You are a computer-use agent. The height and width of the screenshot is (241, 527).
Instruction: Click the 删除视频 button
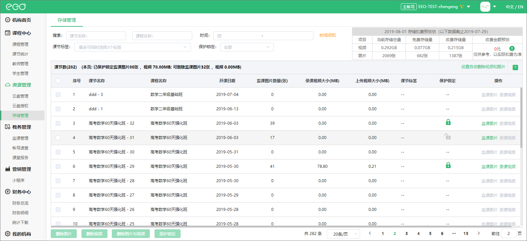click(94, 234)
